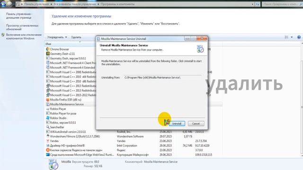Click the 29.07.2023 install date
The image size is (303, 170).
(x=166, y=136)
